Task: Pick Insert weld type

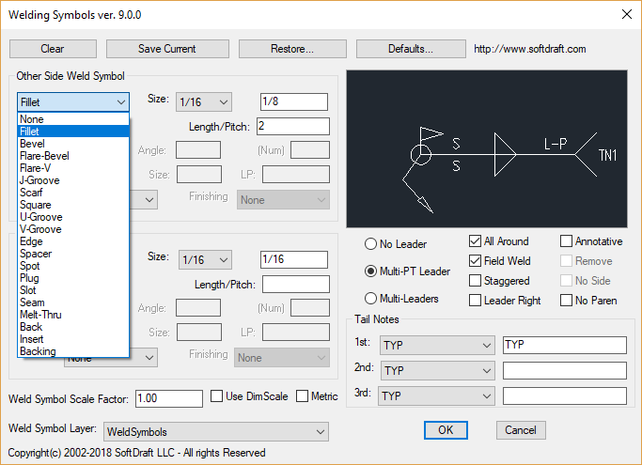Action: pos(73,339)
